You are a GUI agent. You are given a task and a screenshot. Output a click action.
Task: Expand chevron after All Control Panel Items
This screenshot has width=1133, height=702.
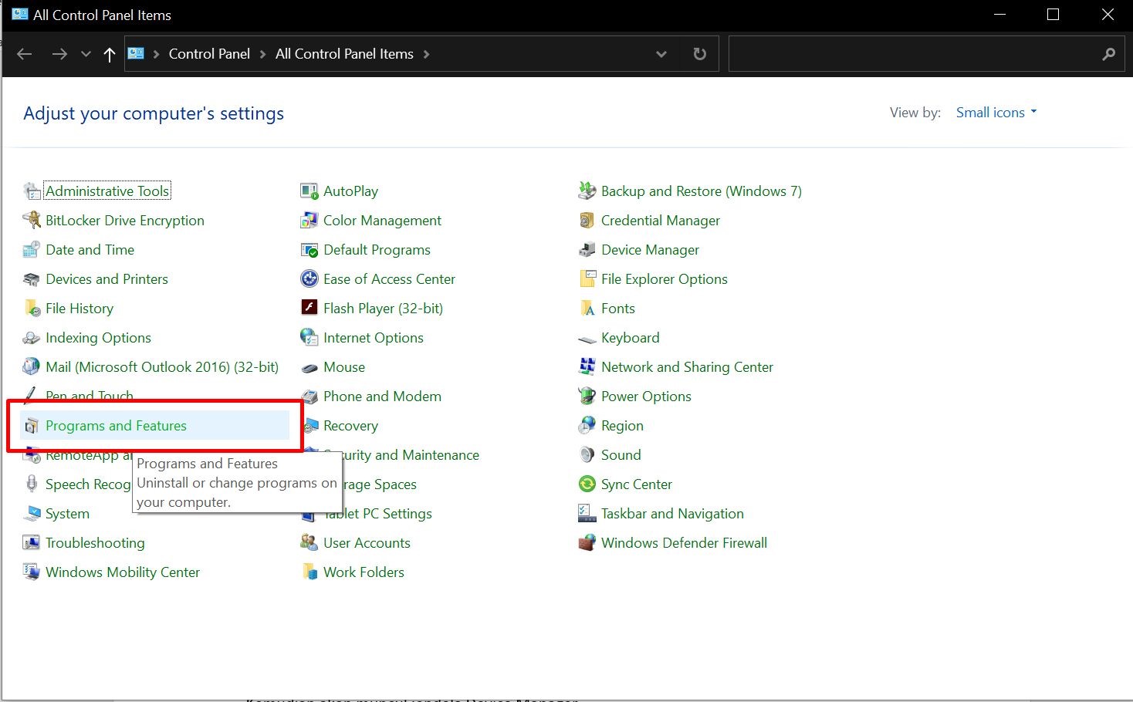[426, 54]
